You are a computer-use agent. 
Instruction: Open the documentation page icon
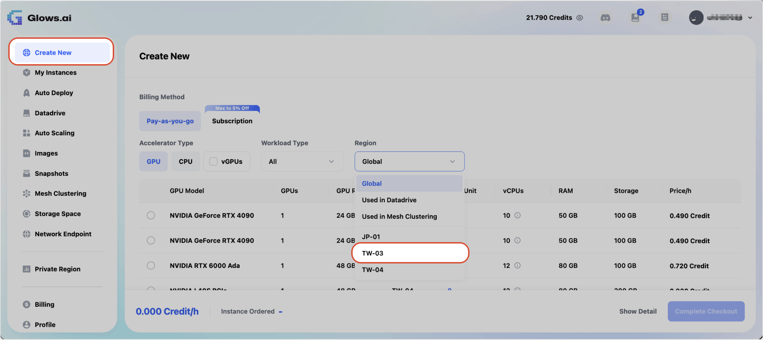coord(665,18)
